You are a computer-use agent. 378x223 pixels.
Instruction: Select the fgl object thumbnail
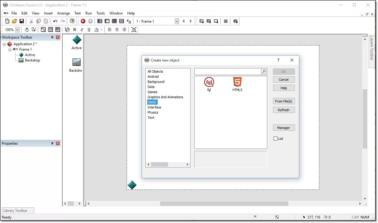[209, 84]
